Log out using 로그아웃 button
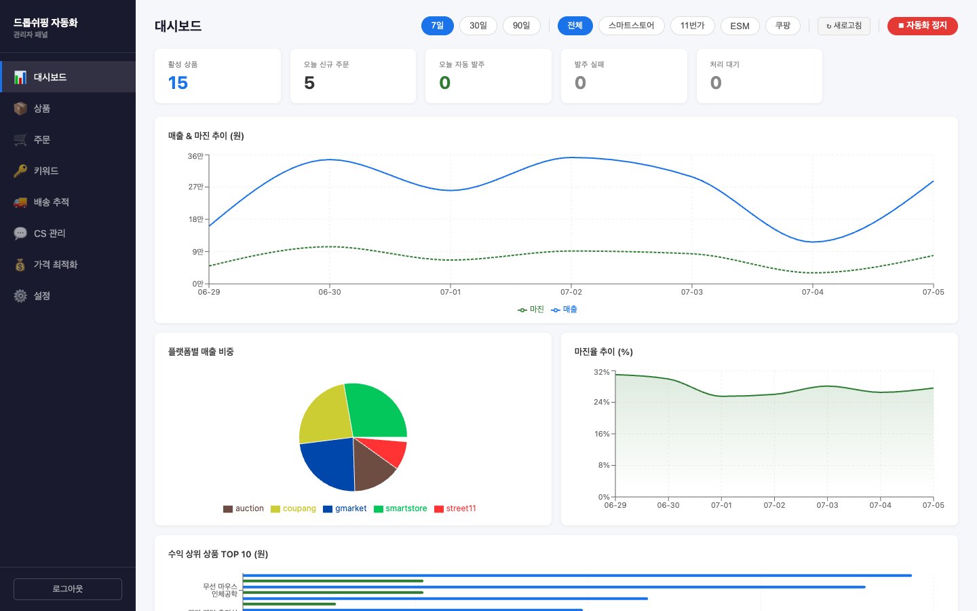This screenshot has width=977, height=611. pyautogui.click(x=68, y=589)
